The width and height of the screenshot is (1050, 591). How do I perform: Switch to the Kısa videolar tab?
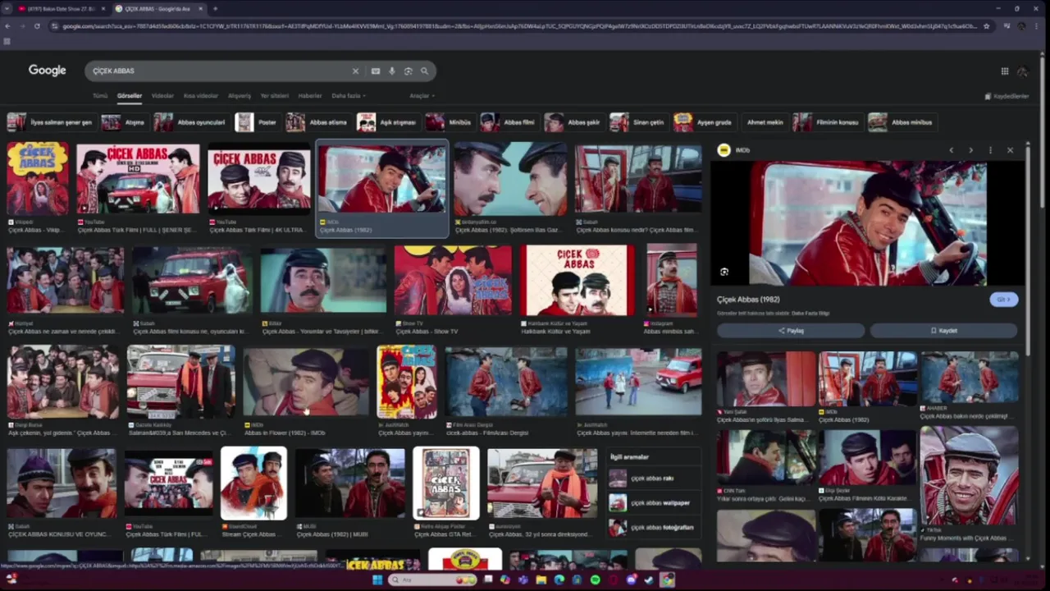point(201,96)
